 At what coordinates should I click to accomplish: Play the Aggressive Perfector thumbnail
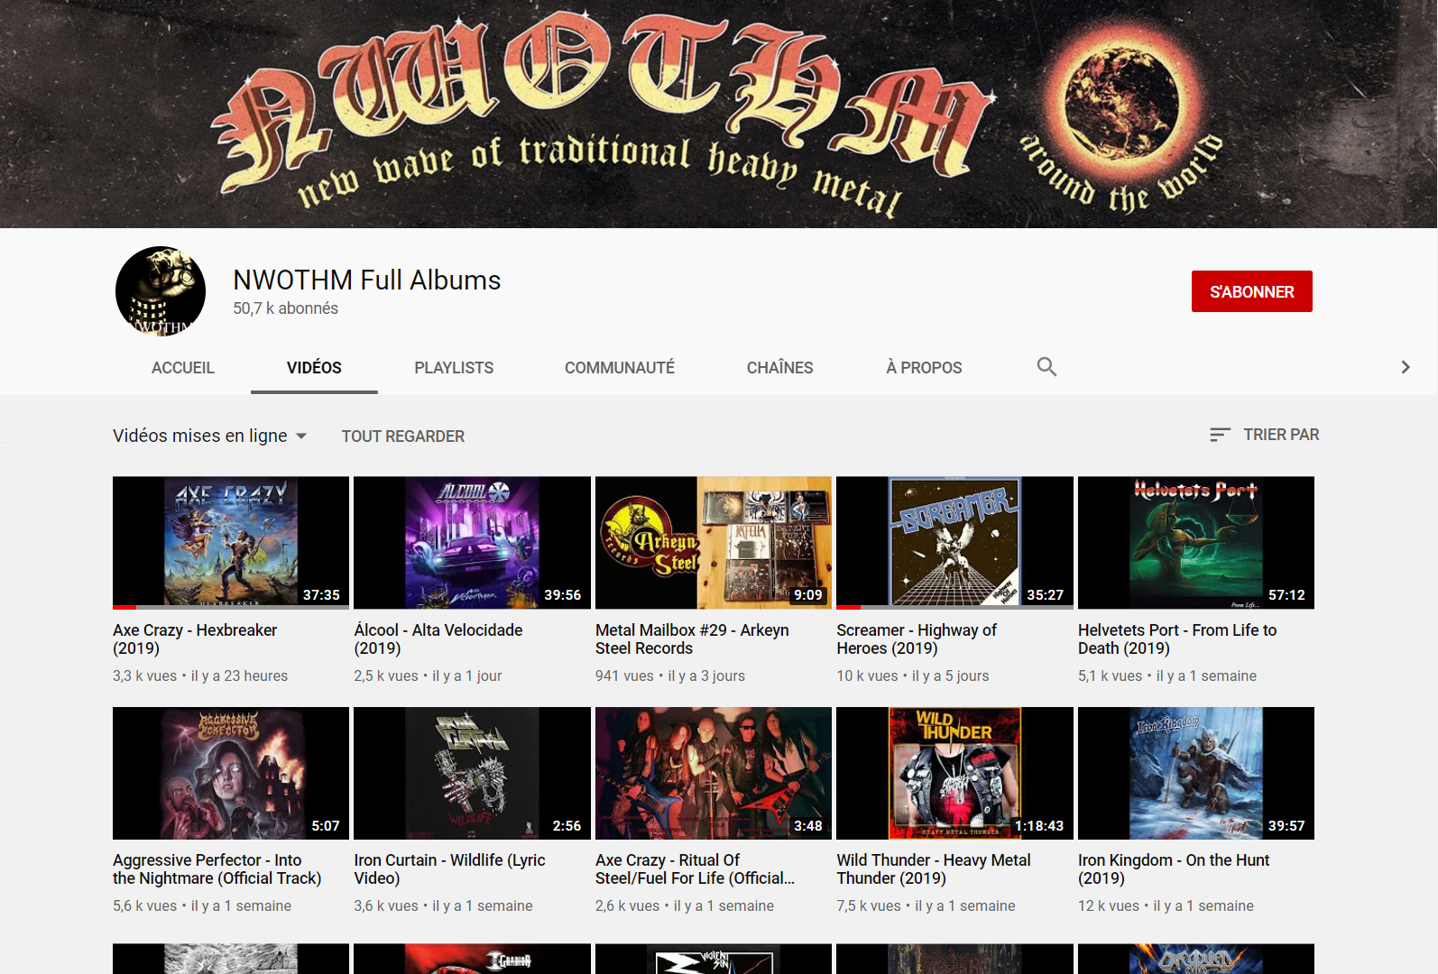point(231,774)
